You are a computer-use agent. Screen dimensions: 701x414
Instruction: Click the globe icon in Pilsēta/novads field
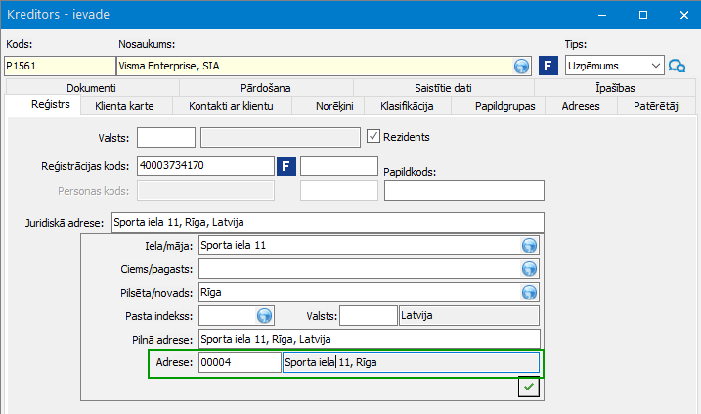tap(530, 292)
